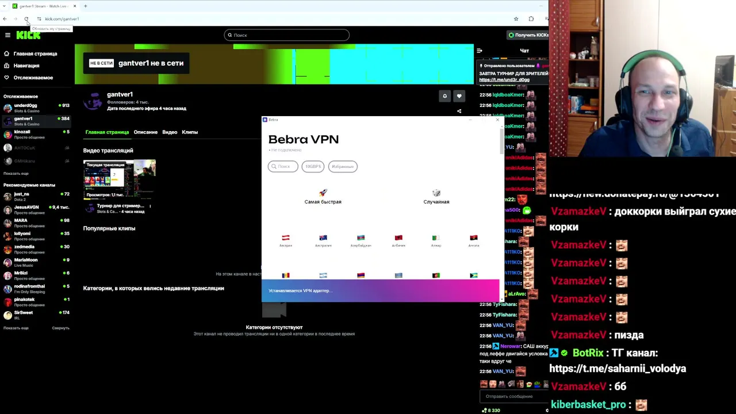736x414 pixels.
Task: Select the gantver1 Stream browser tab
Action: click(44, 6)
